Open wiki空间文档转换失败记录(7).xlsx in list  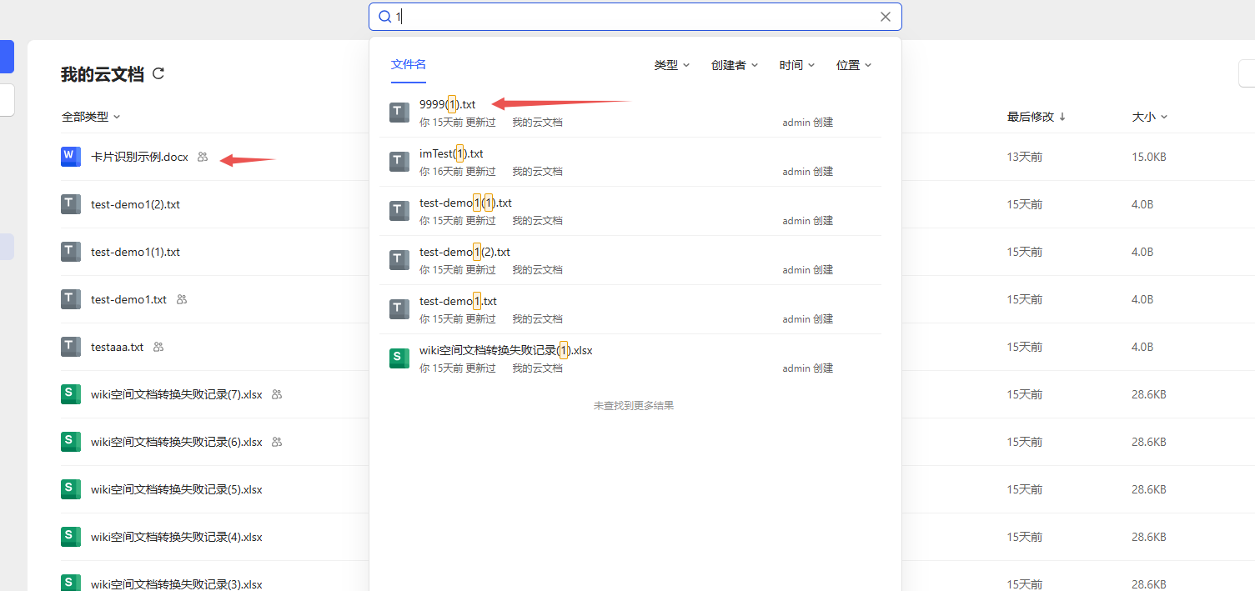pyautogui.click(x=177, y=394)
